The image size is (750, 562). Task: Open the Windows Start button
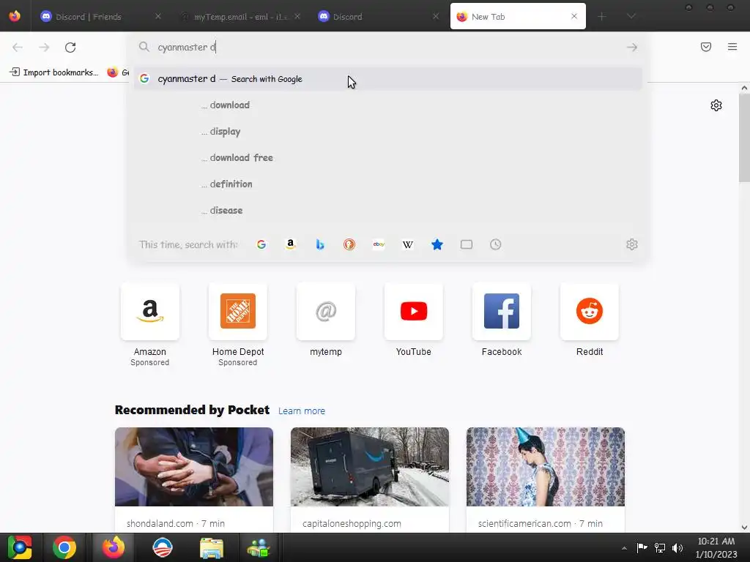click(19, 547)
